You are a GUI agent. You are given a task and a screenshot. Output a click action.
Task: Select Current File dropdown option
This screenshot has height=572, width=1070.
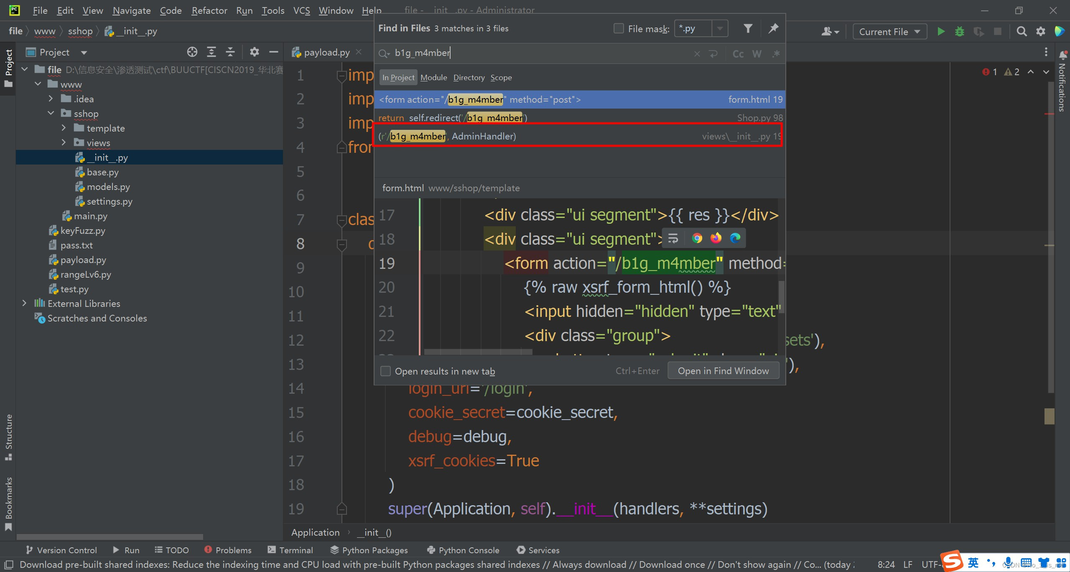888,31
